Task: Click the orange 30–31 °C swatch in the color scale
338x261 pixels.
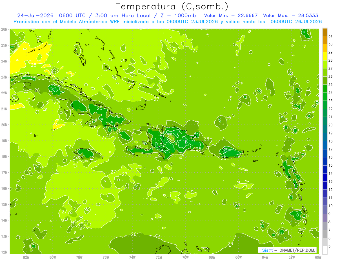Action: coord(325,40)
